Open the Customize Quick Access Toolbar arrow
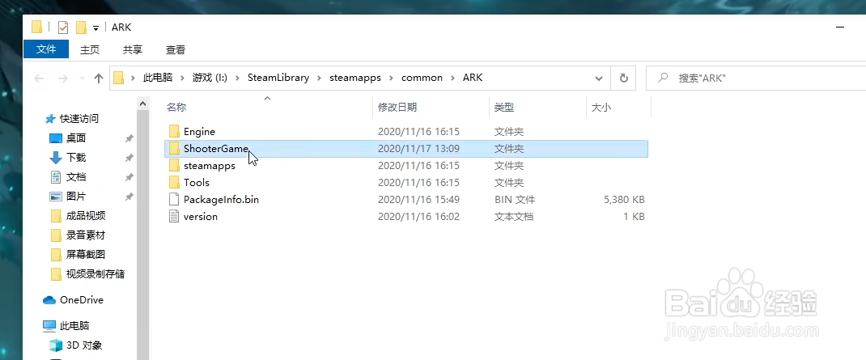Viewport: 866px width, 360px height. tap(96, 28)
